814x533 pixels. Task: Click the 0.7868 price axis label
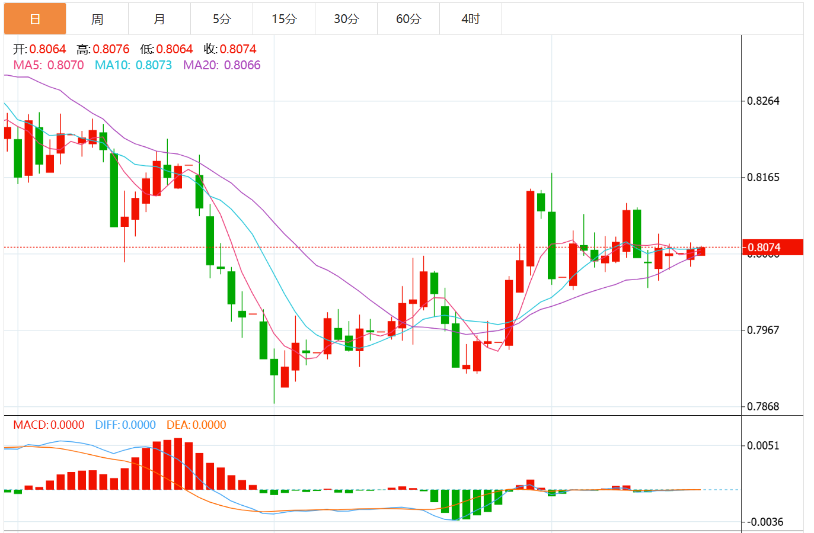tap(763, 406)
